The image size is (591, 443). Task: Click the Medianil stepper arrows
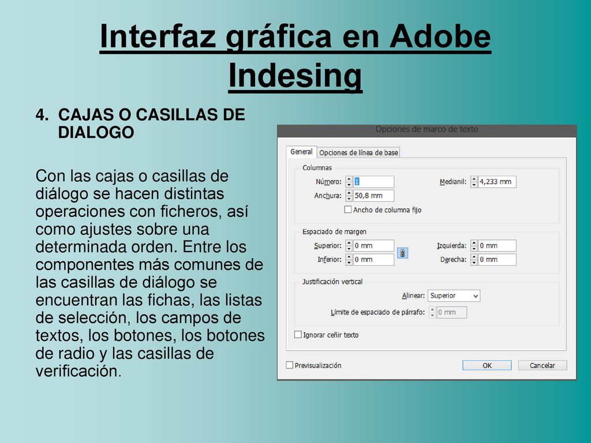(x=474, y=182)
